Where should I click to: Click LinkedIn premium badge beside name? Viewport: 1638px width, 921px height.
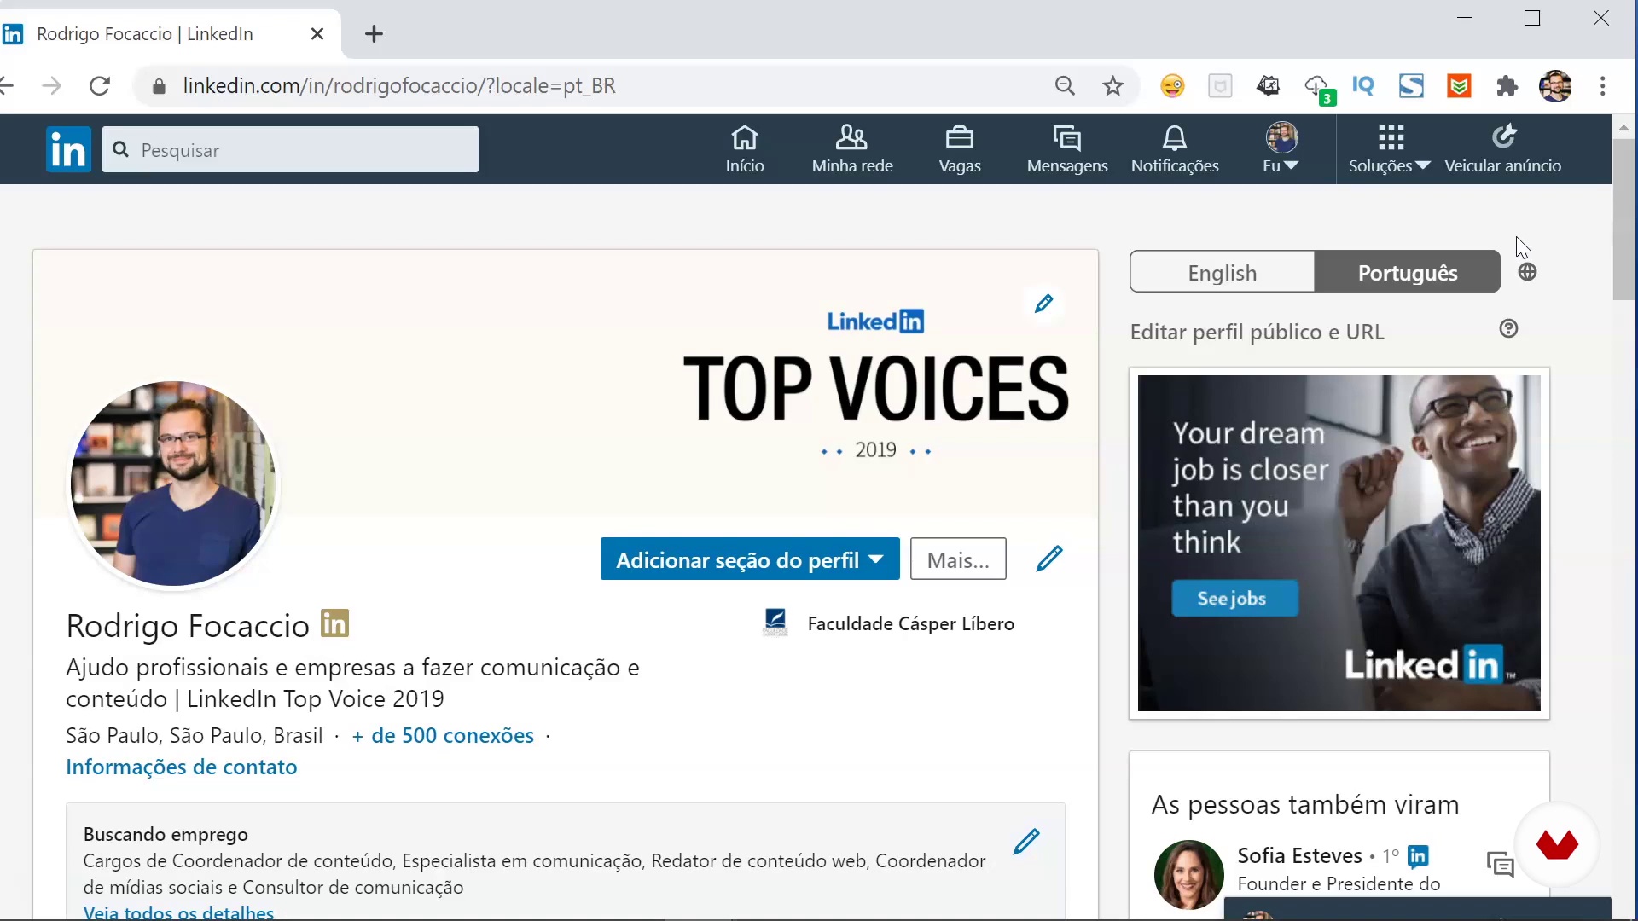(x=335, y=623)
